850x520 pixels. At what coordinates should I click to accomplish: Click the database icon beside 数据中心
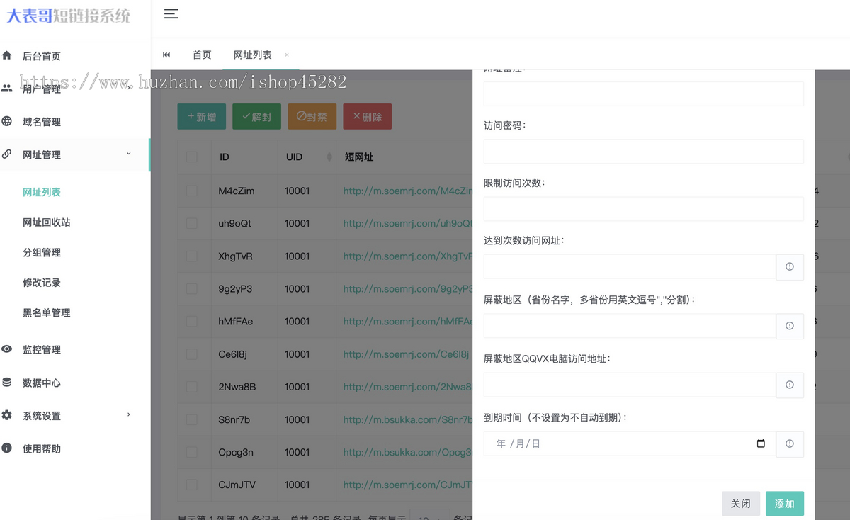coord(7,383)
